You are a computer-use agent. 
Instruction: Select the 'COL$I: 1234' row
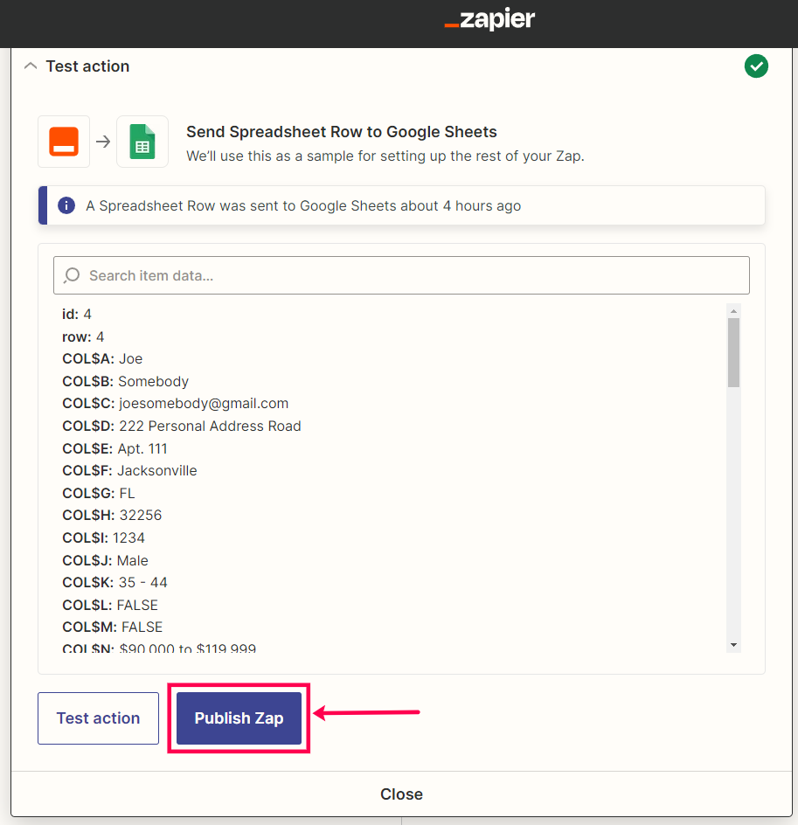104,537
